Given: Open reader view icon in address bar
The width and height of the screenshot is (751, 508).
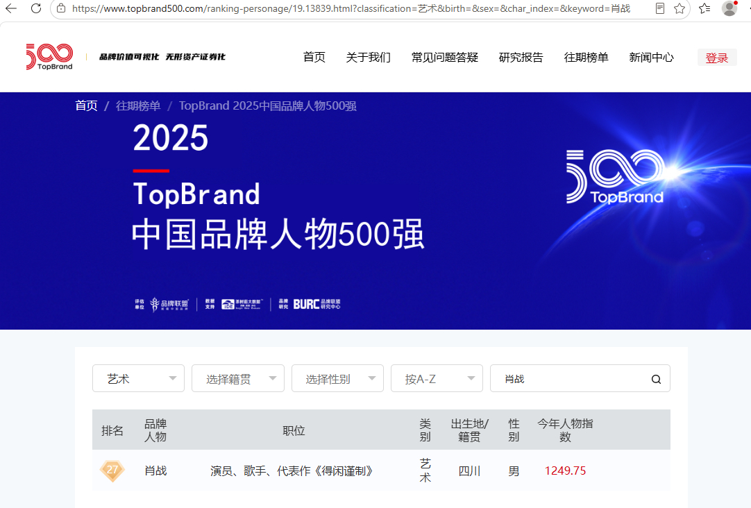Looking at the screenshot, I should (x=660, y=8).
